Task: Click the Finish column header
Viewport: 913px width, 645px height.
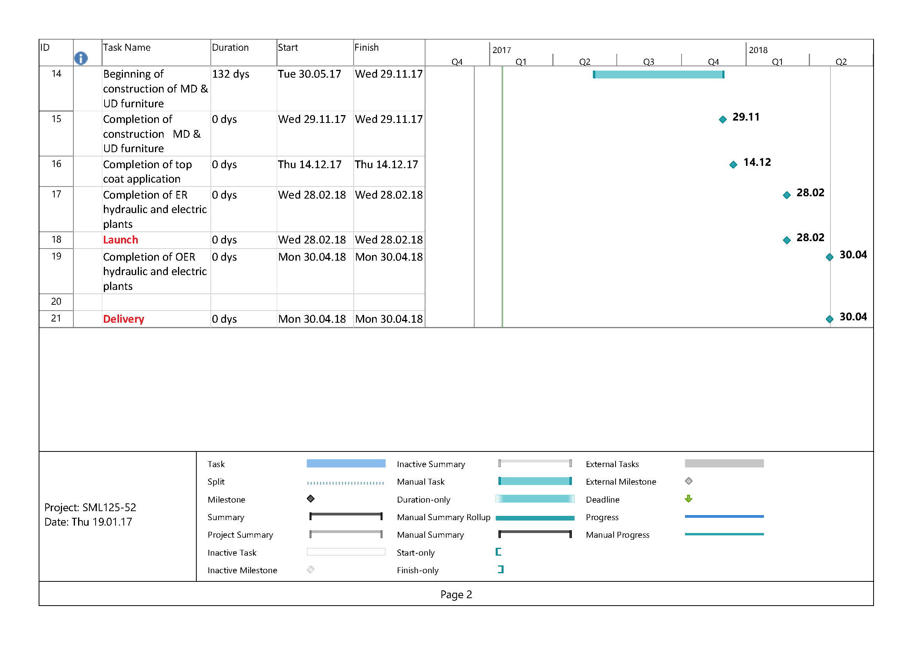Action: [x=366, y=48]
